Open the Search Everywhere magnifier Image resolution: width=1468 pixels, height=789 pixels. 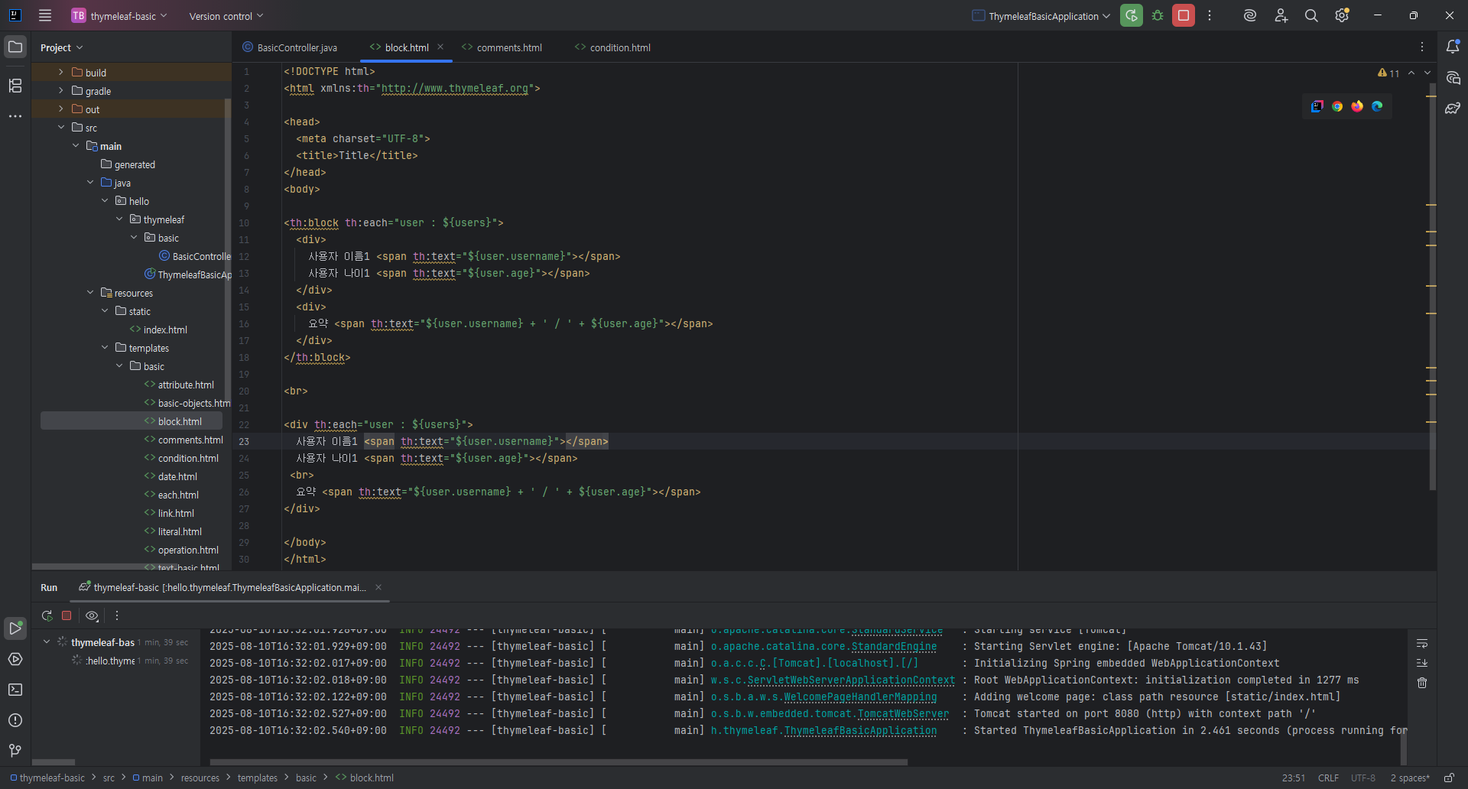tap(1311, 16)
